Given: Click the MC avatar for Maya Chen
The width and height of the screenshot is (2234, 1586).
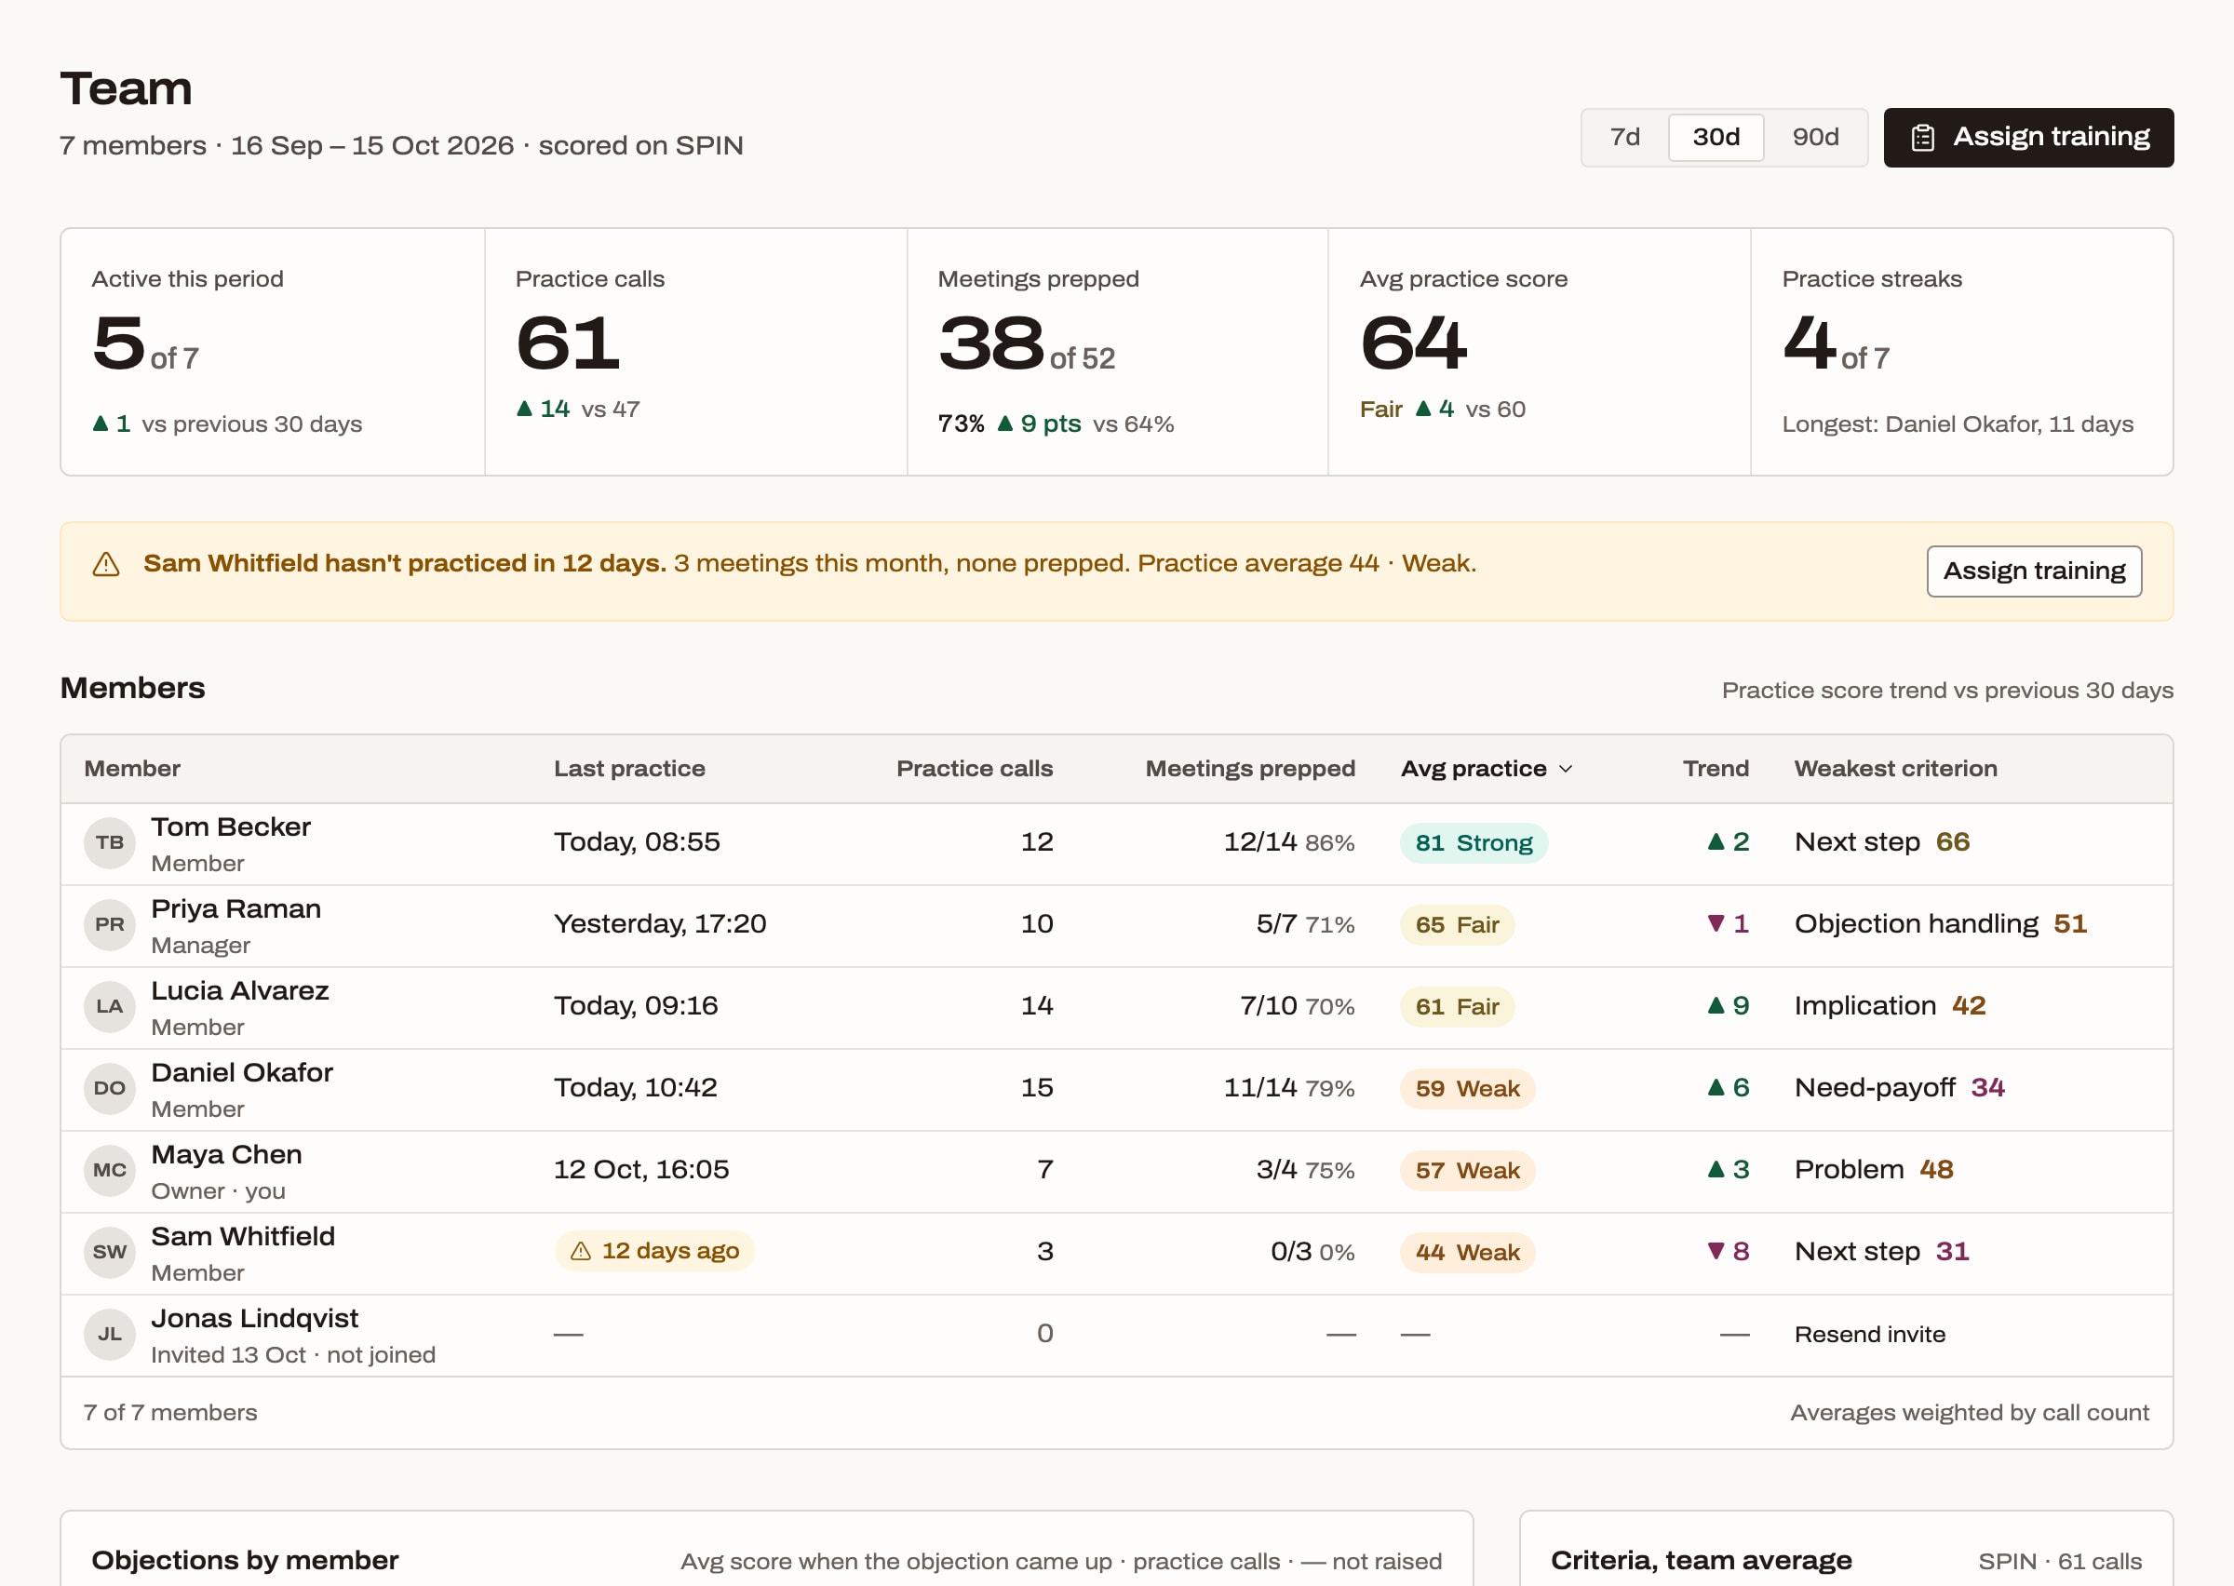Looking at the screenshot, I should point(109,1171).
